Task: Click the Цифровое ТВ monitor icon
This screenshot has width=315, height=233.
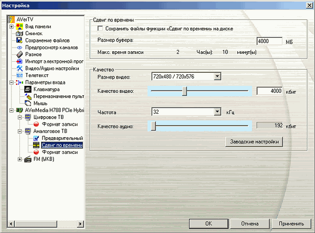Action: pyautogui.click(x=28, y=117)
